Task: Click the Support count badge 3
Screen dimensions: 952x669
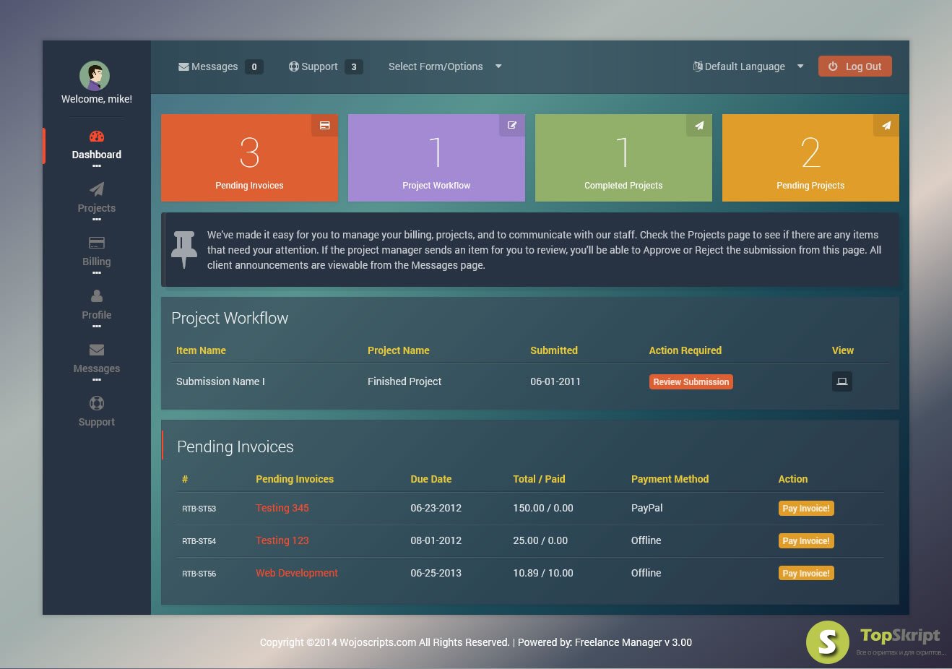Action: 354,66
